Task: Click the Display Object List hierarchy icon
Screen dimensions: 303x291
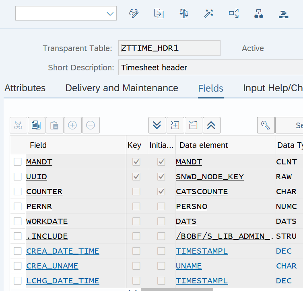Action: point(259,13)
